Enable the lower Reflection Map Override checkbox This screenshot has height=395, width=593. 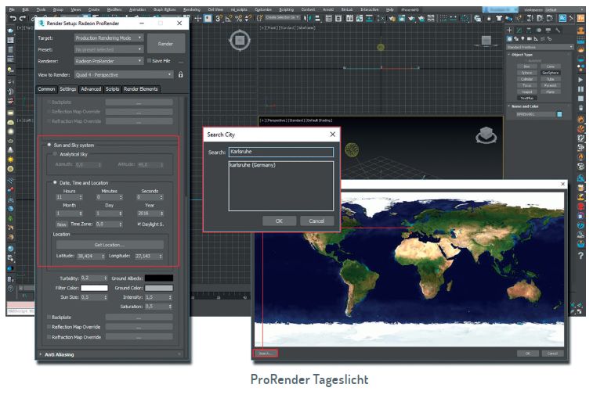(49, 327)
